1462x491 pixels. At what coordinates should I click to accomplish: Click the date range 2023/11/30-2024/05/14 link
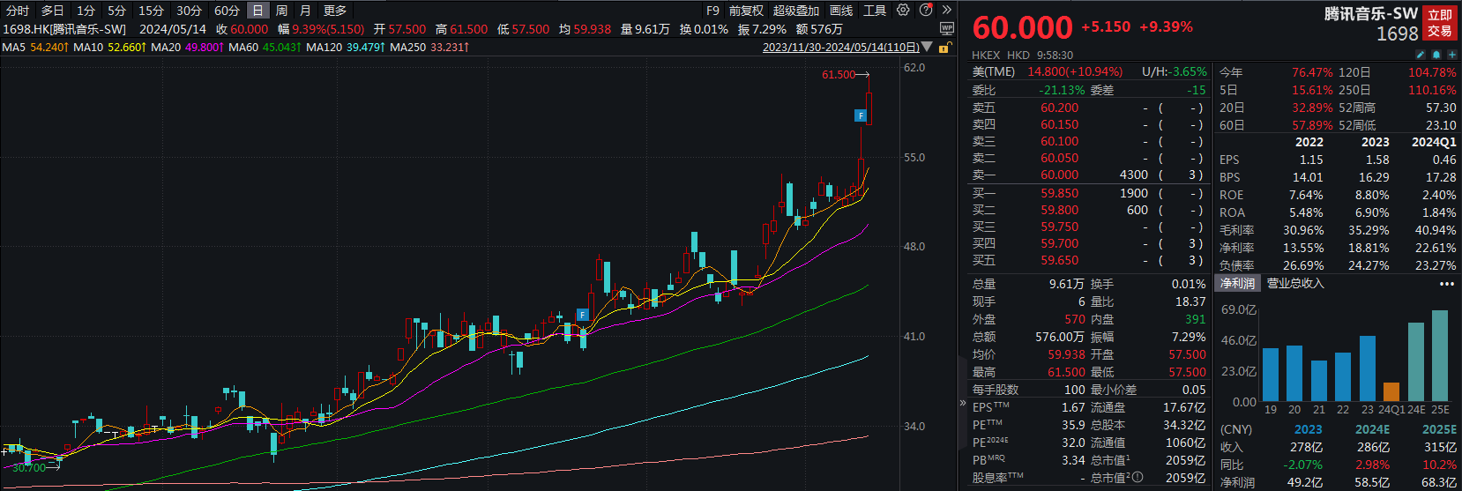[x=840, y=47]
